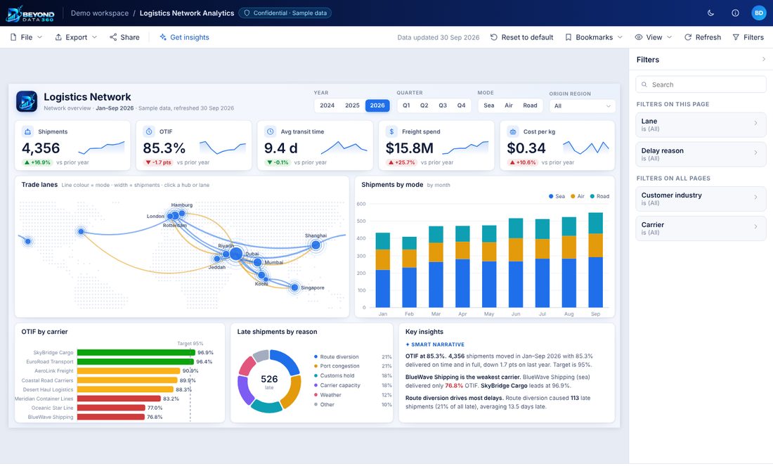Open the View dropdown
Image resolution: width=773 pixels, height=466 pixels.
(654, 37)
